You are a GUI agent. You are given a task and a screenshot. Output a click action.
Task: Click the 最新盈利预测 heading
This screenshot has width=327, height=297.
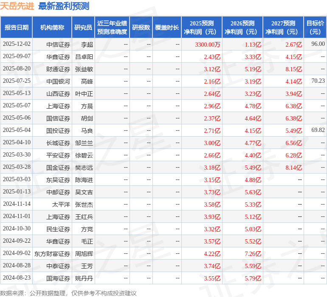click(x=64, y=6)
